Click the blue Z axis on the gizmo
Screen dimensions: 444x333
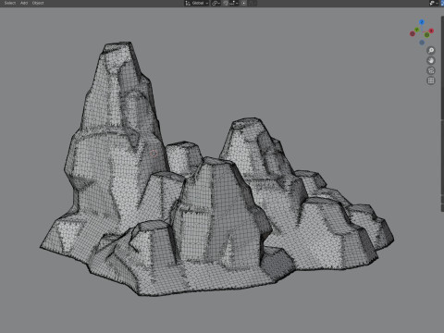tap(422, 22)
